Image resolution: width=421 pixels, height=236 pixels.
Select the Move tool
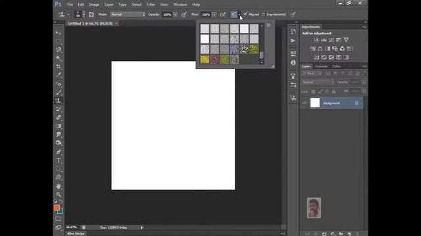[59, 33]
